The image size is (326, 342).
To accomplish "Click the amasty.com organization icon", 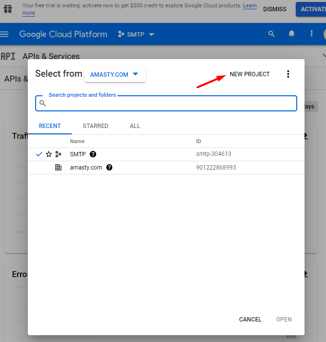I will pyautogui.click(x=59, y=168).
